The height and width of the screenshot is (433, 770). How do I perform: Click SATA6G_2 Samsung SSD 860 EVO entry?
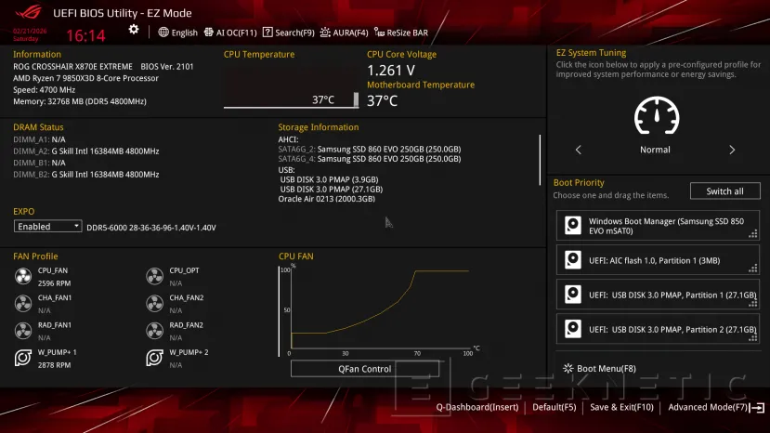pos(370,149)
